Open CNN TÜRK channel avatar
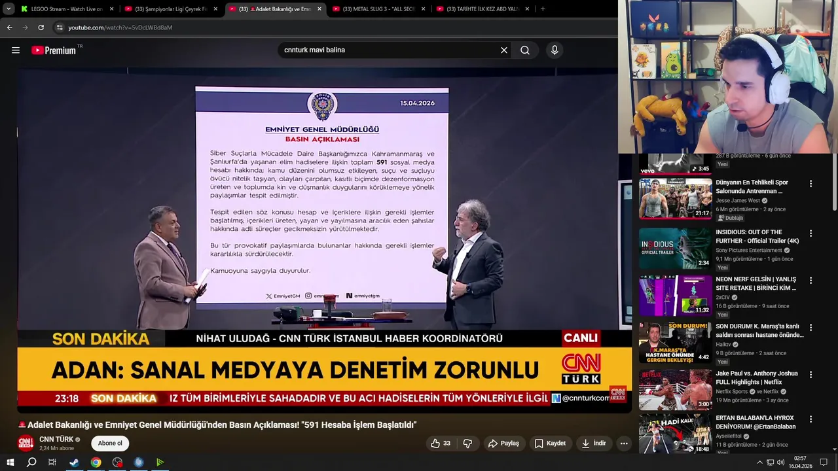 click(26, 444)
